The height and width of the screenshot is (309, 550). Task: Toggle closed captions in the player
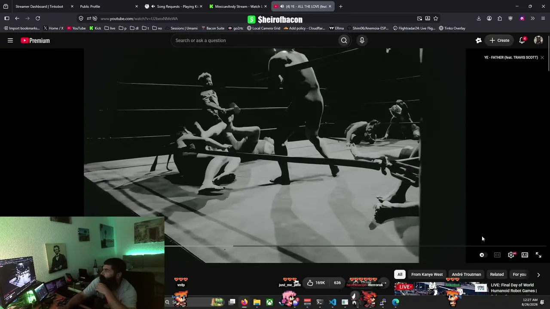click(497, 255)
